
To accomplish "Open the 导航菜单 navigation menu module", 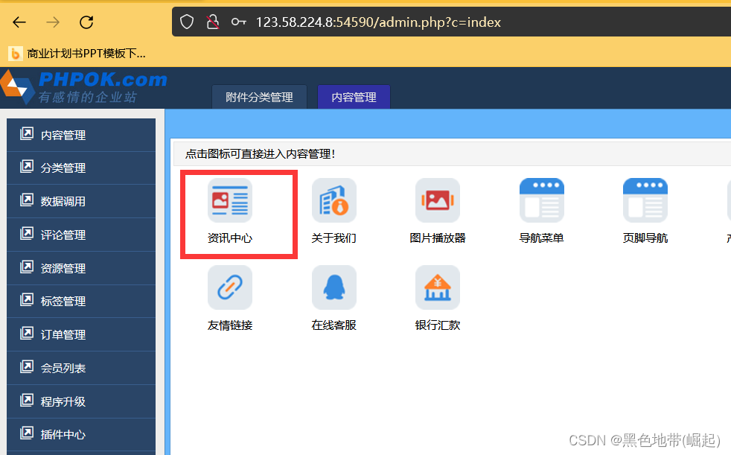I will pos(541,200).
